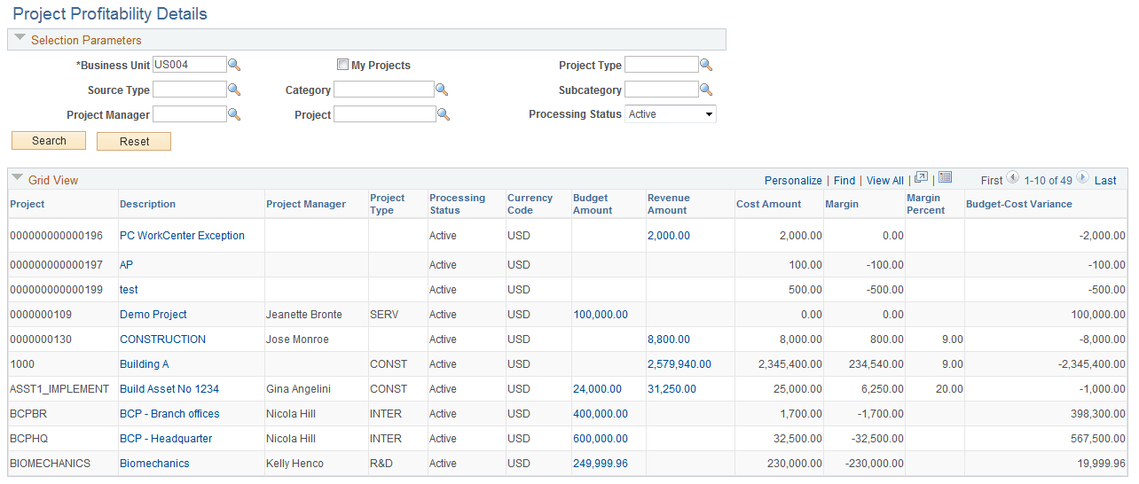Focus the Project Type input field

[x=662, y=65]
